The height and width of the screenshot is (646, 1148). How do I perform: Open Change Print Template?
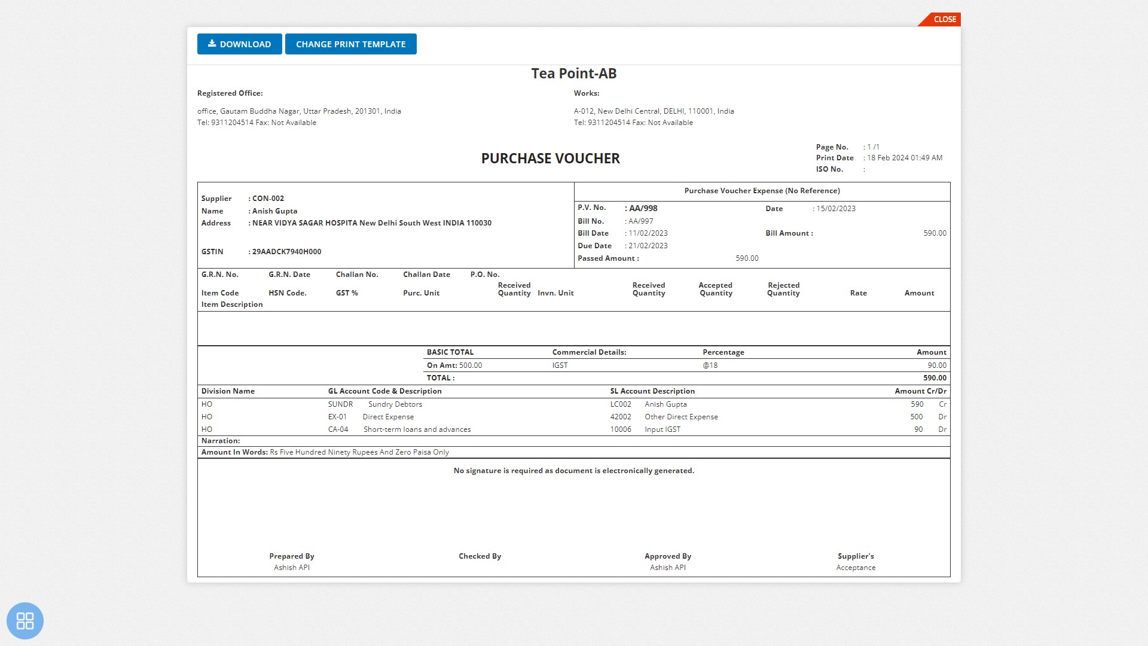[x=351, y=44]
